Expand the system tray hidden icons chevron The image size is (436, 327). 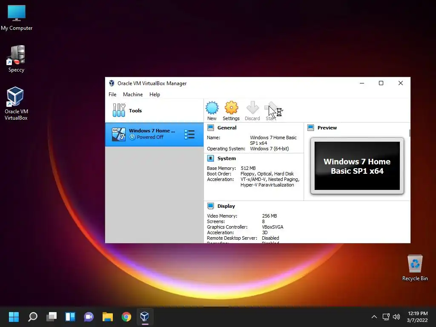[x=374, y=317]
